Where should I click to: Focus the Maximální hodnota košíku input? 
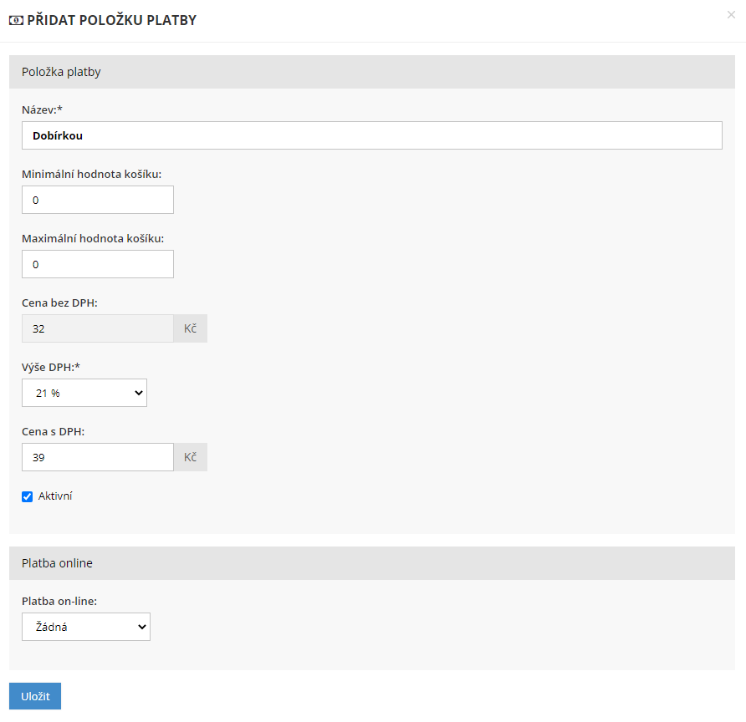[x=97, y=264]
